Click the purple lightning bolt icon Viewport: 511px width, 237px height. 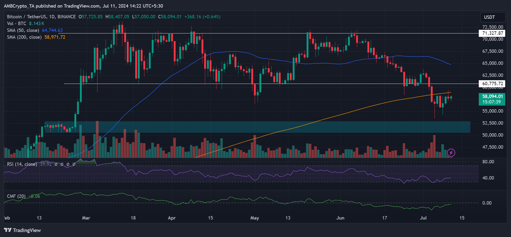pyautogui.click(x=451, y=153)
